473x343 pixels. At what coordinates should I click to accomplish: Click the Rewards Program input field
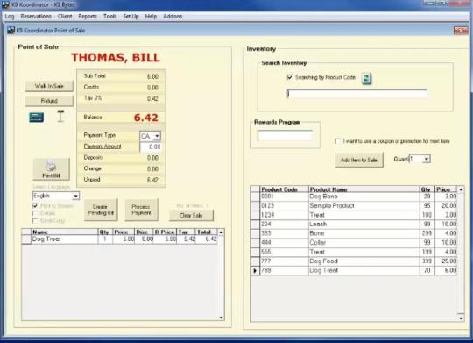point(285,135)
